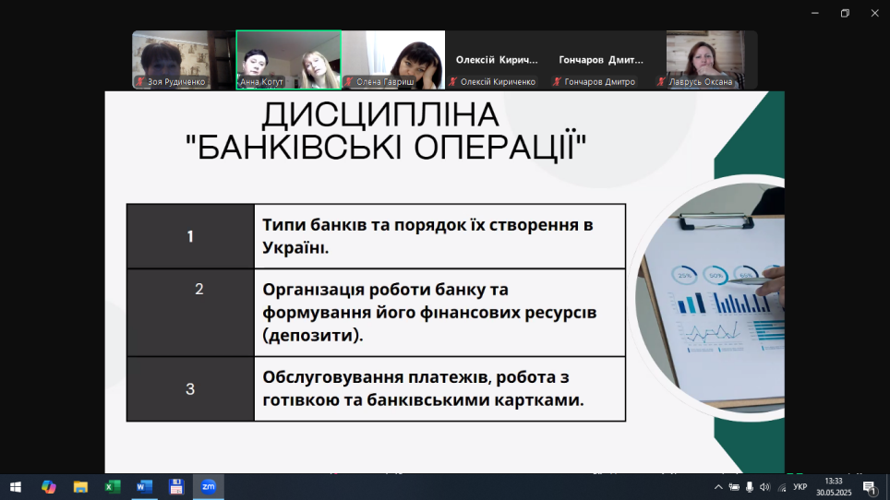
Task: Switch the УКР keyboard language
Action: [800, 487]
